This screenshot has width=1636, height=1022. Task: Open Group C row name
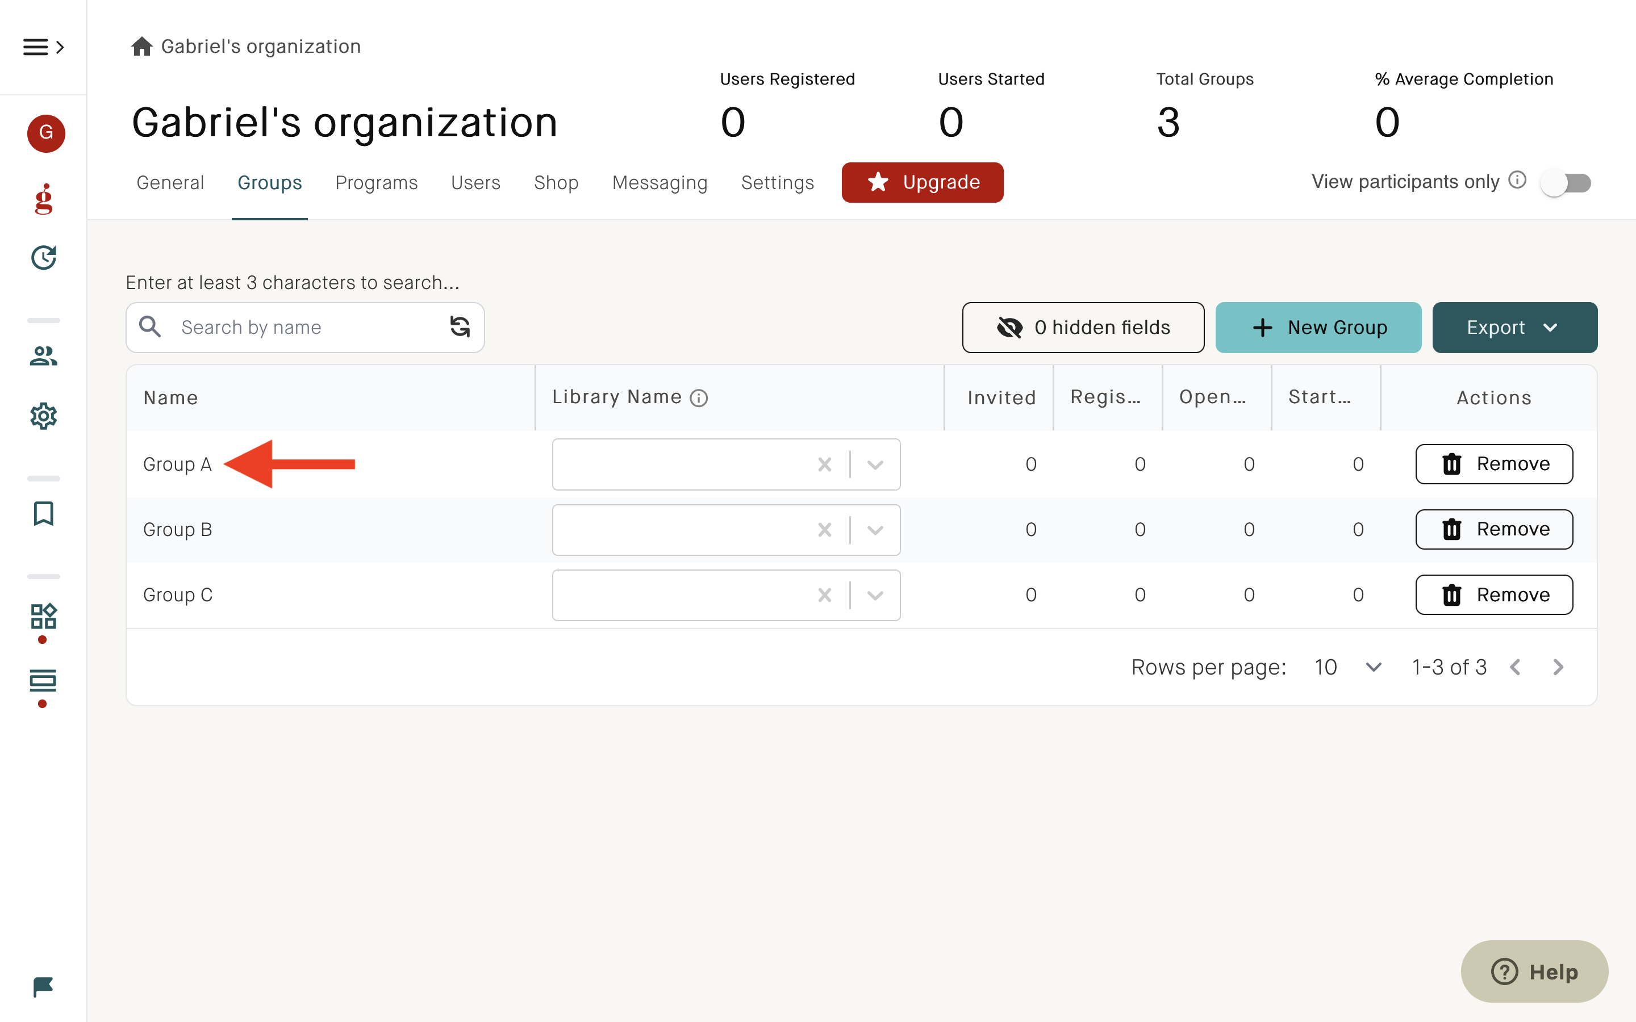tap(178, 596)
